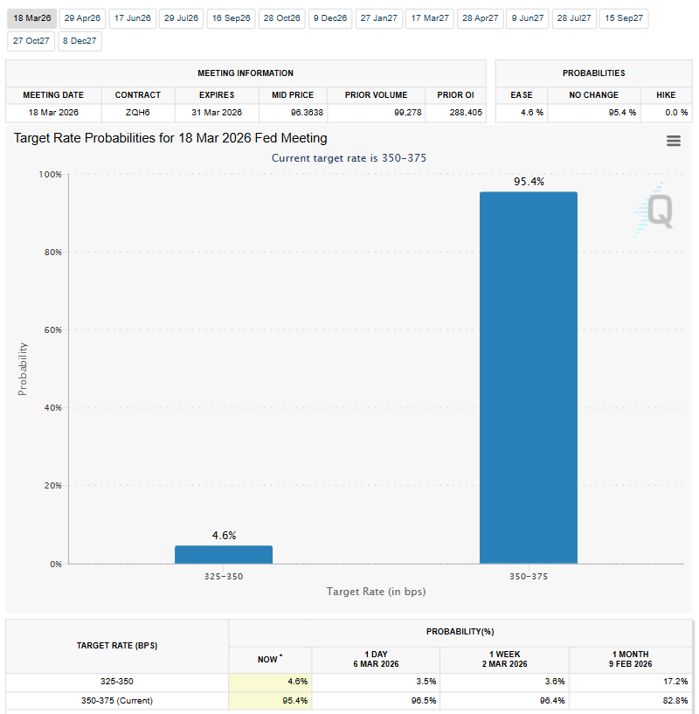
Task: Select the 16 Sep26 meeting tab
Action: point(231,17)
